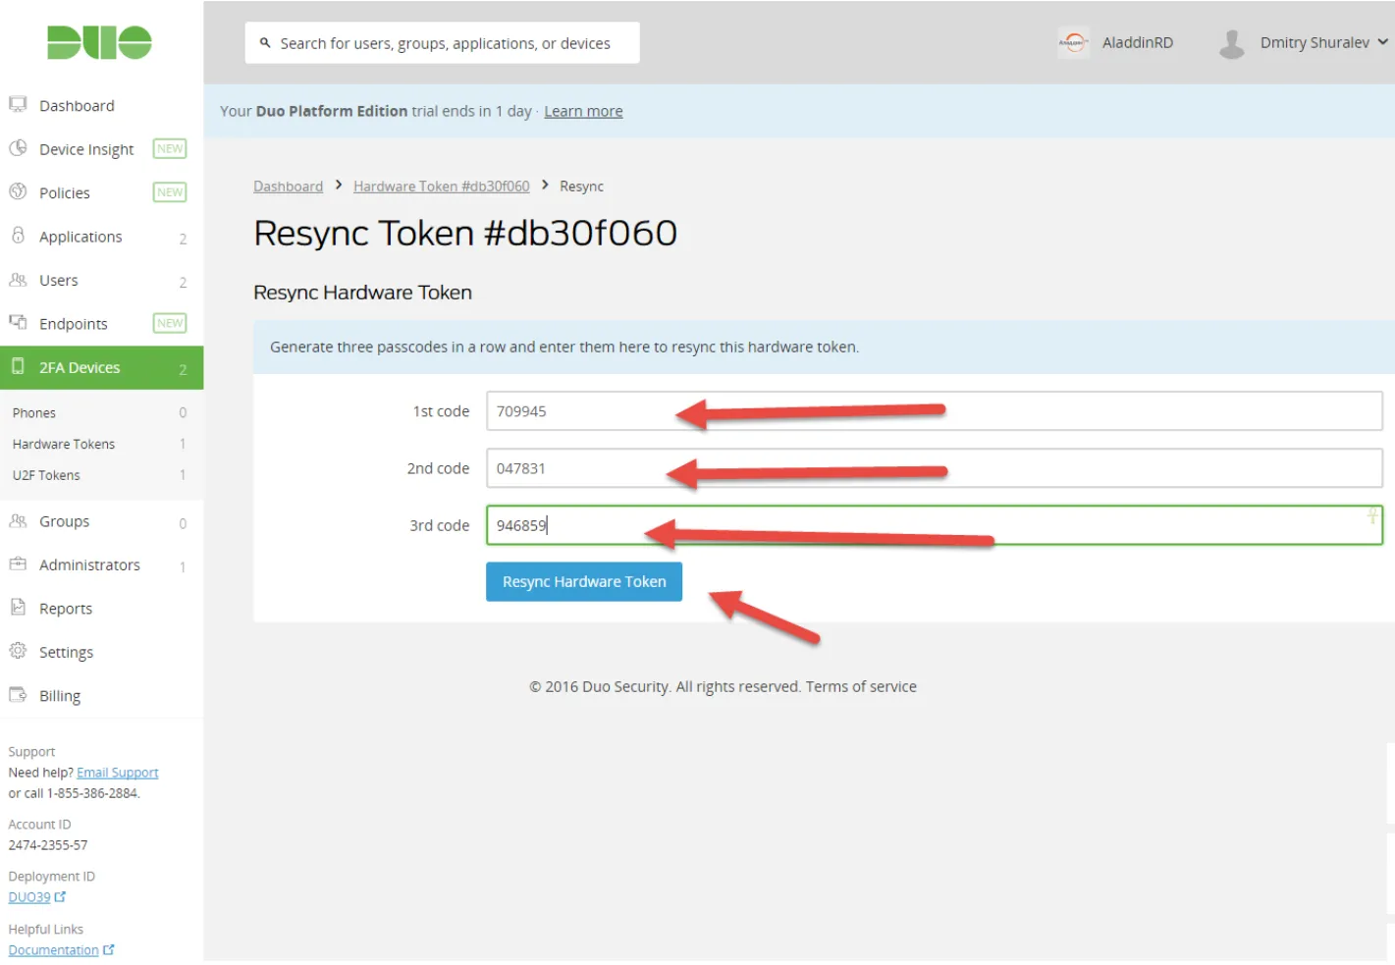Click the Users people icon
Viewport: 1395px width, 965px height.
[x=18, y=280]
